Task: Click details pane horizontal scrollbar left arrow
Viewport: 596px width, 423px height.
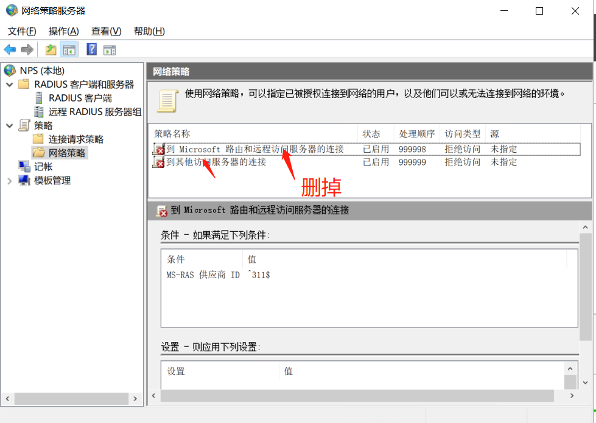Action: (154, 396)
